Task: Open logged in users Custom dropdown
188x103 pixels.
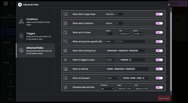Action: (x=111, y=60)
